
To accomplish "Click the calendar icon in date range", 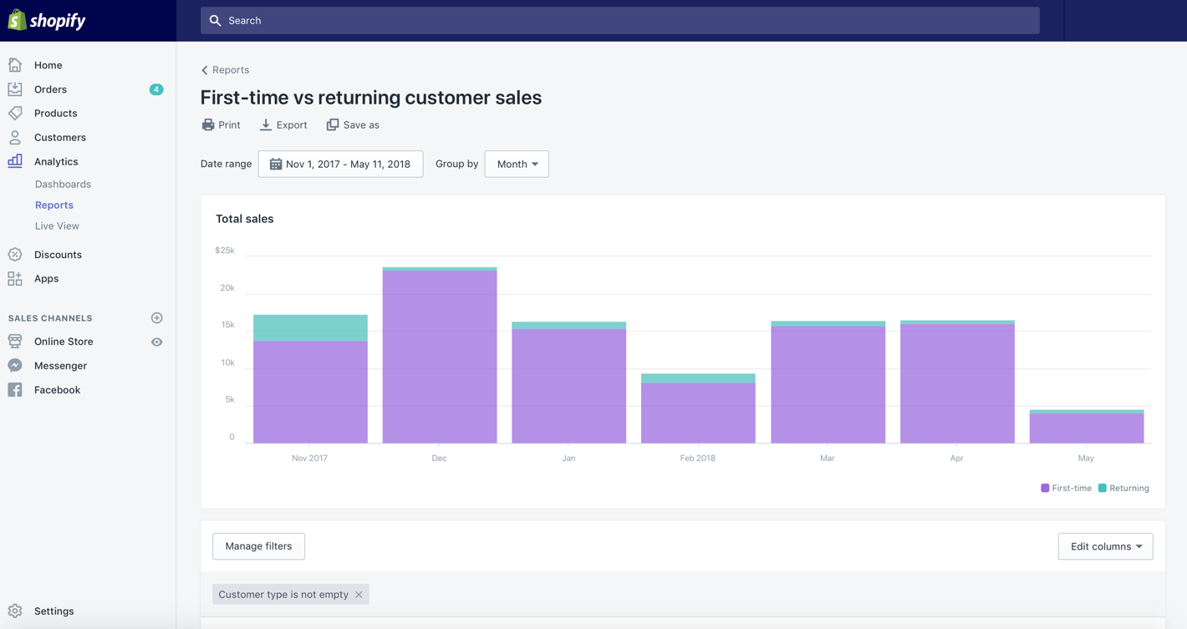I will coord(276,164).
